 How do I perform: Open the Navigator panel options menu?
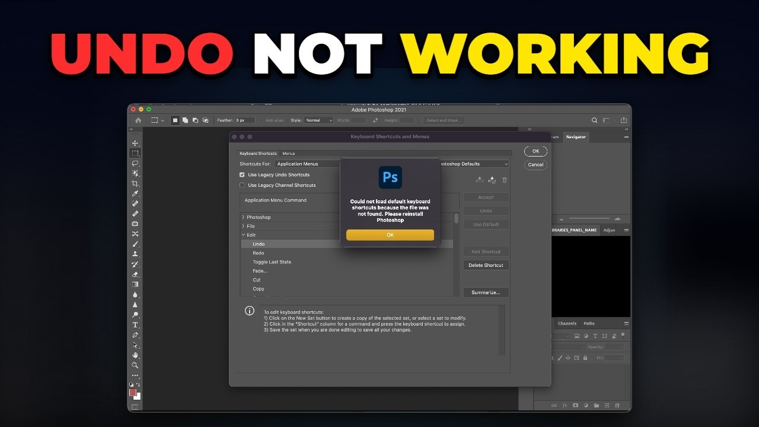[626, 137]
